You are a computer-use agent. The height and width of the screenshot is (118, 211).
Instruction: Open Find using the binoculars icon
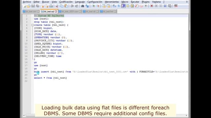pos(82,6)
